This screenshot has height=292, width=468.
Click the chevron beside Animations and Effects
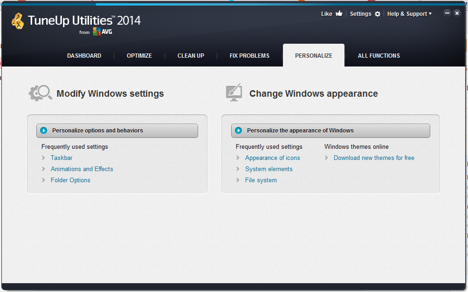pyautogui.click(x=43, y=169)
